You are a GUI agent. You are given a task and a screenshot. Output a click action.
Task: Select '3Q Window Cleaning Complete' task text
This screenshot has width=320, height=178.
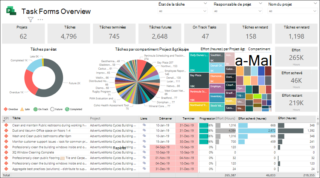click(33, 152)
